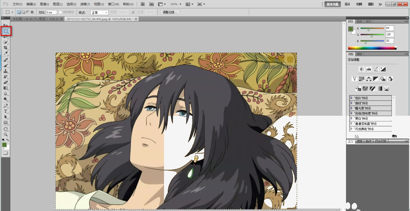
Task: Open the 图像(I) menu
Action: [44, 4]
